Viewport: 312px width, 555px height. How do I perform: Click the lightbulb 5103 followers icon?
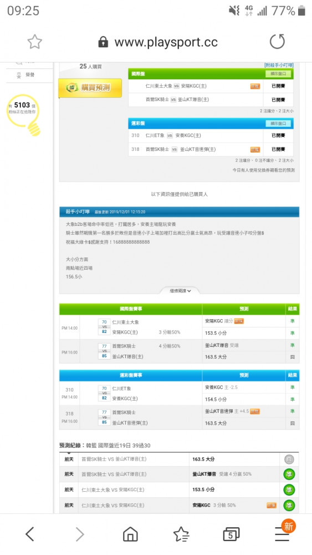coord(24,114)
